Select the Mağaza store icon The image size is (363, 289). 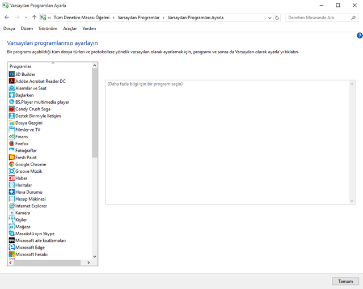click(x=11, y=227)
